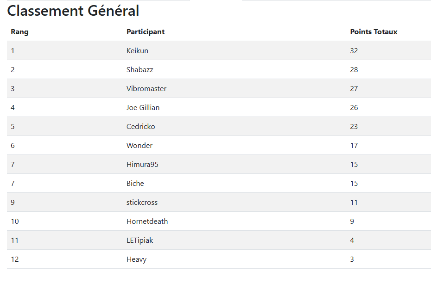
Task: Select stickcross in the standings
Action: [x=142, y=203]
